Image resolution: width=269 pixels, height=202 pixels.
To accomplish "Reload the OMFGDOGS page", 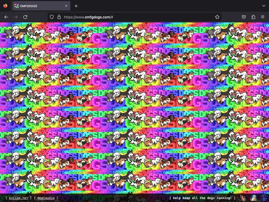I will pyautogui.click(x=25, y=17).
